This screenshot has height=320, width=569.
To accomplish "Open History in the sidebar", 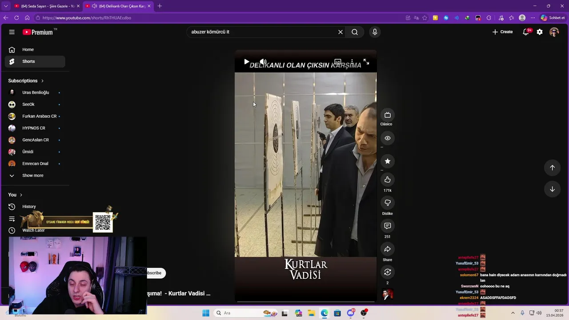I will [x=35, y=207].
